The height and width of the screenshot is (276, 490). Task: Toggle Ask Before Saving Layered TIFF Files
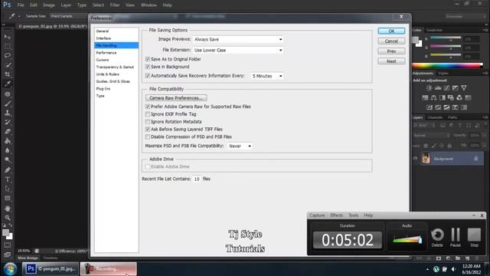pos(148,130)
